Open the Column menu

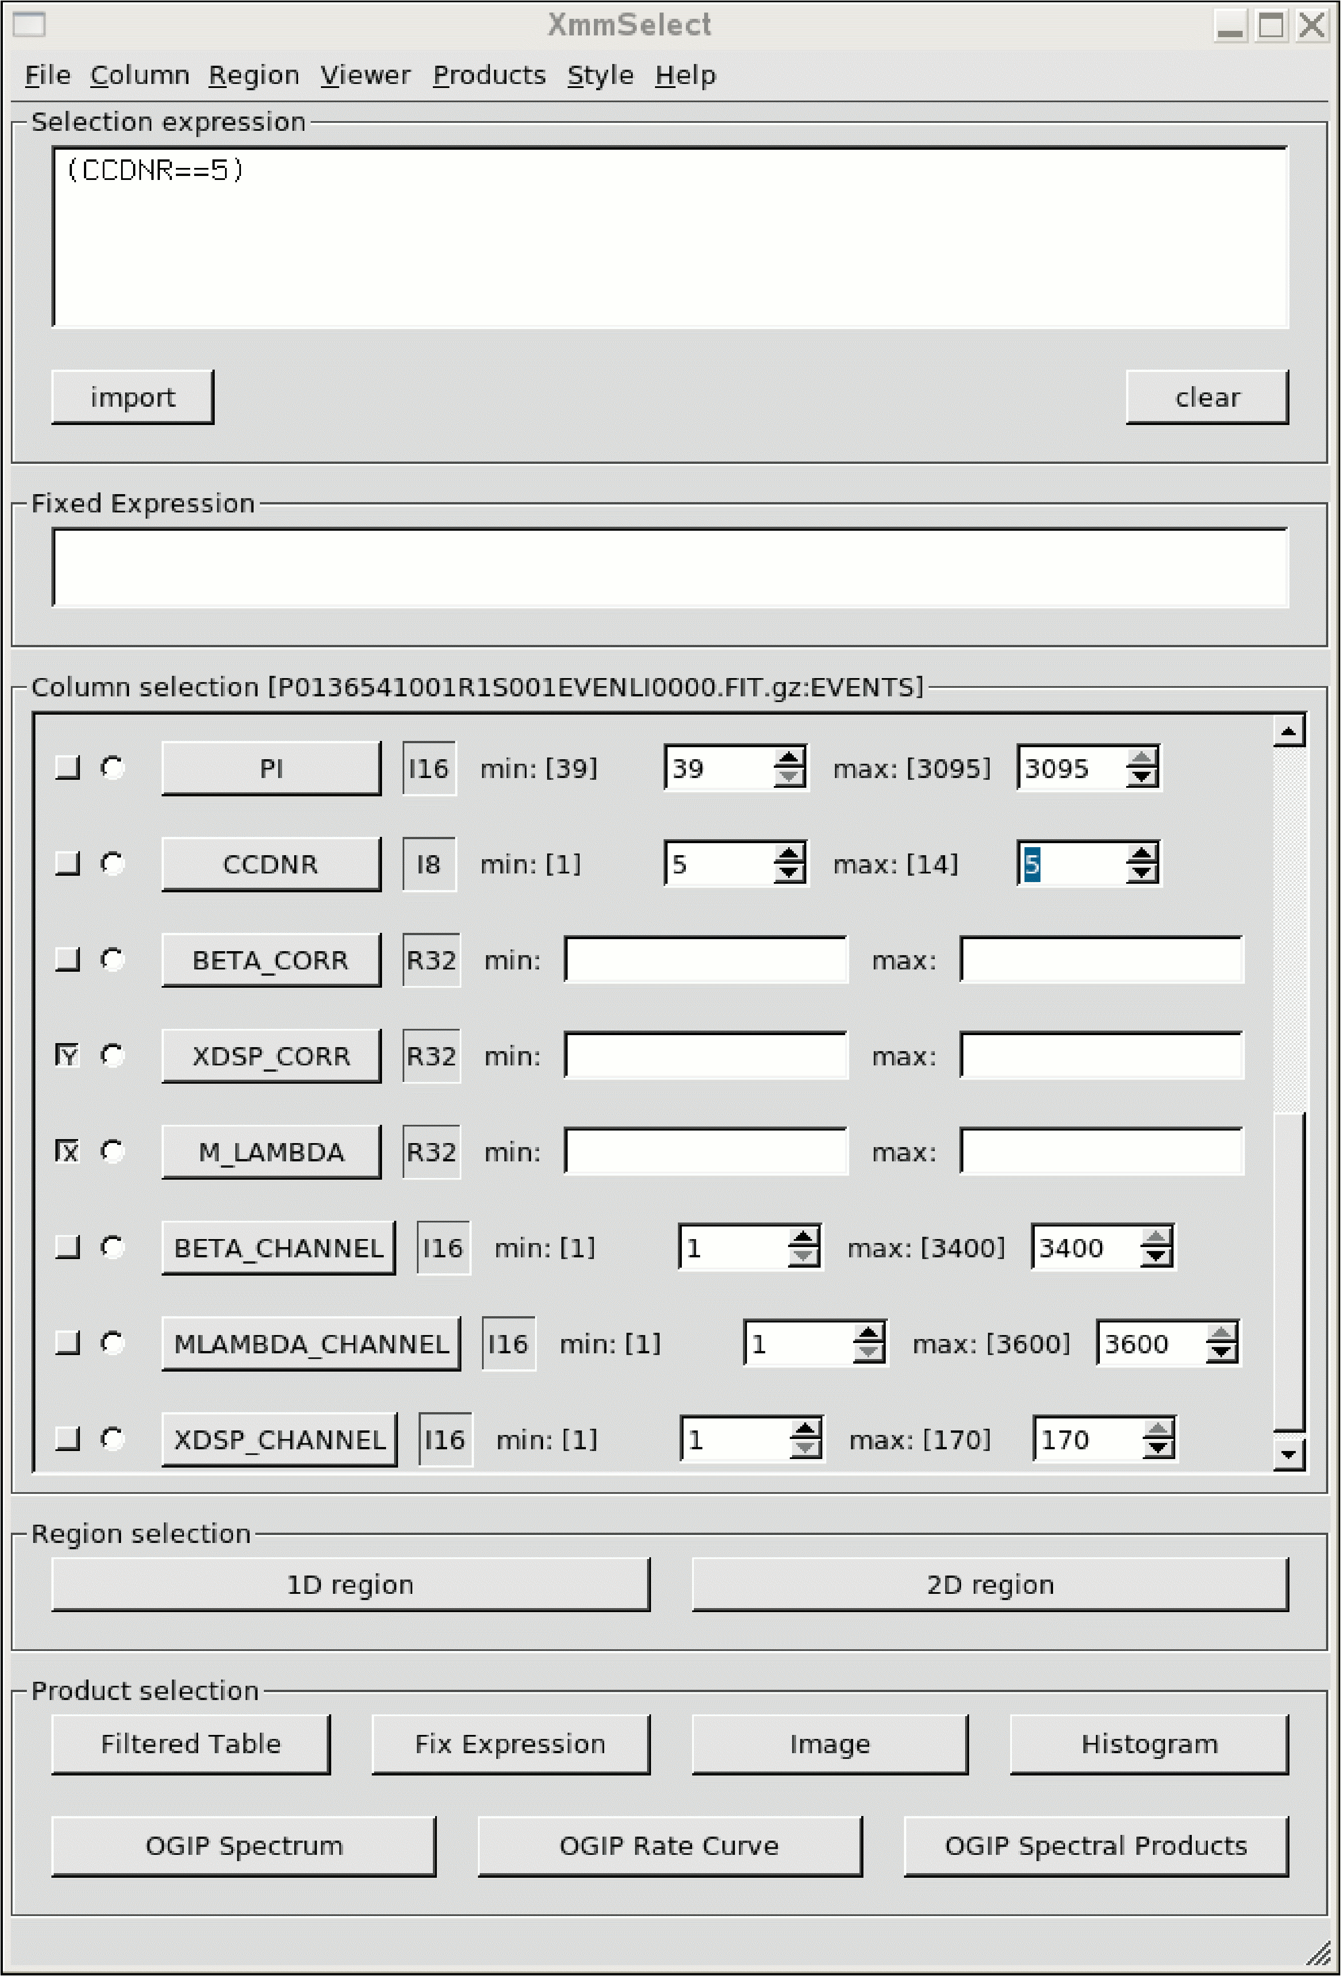[x=139, y=75]
